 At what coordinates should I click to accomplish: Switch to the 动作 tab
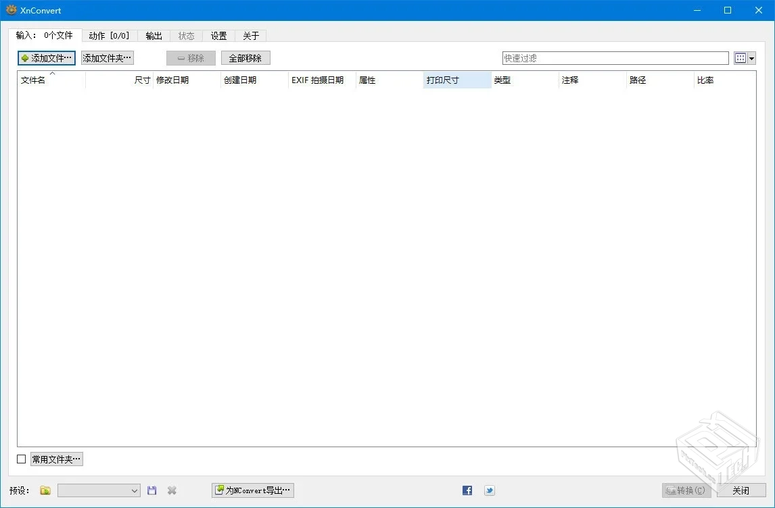point(109,35)
